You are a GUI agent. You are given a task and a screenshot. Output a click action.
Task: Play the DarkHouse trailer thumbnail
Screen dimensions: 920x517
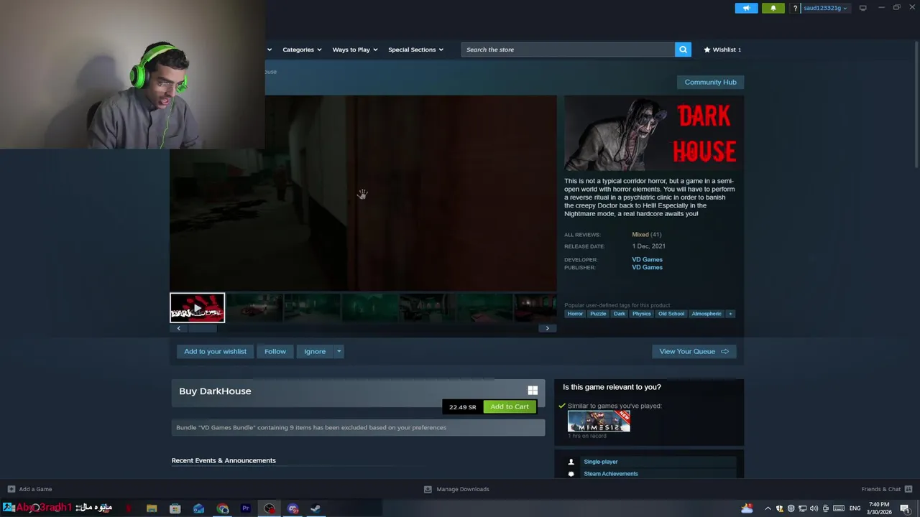point(197,308)
